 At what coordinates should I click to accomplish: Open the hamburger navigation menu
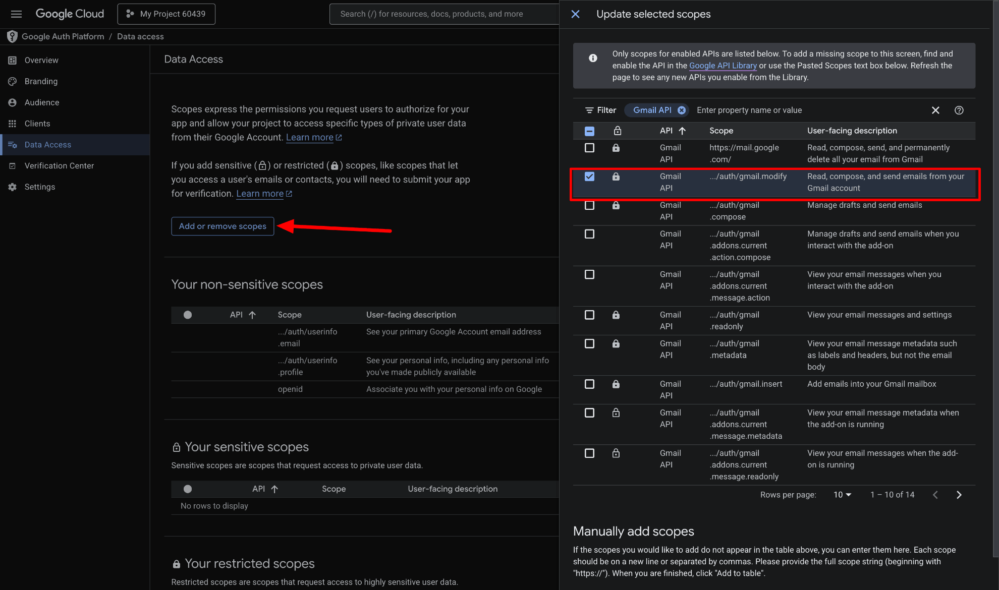click(x=16, y=14)
